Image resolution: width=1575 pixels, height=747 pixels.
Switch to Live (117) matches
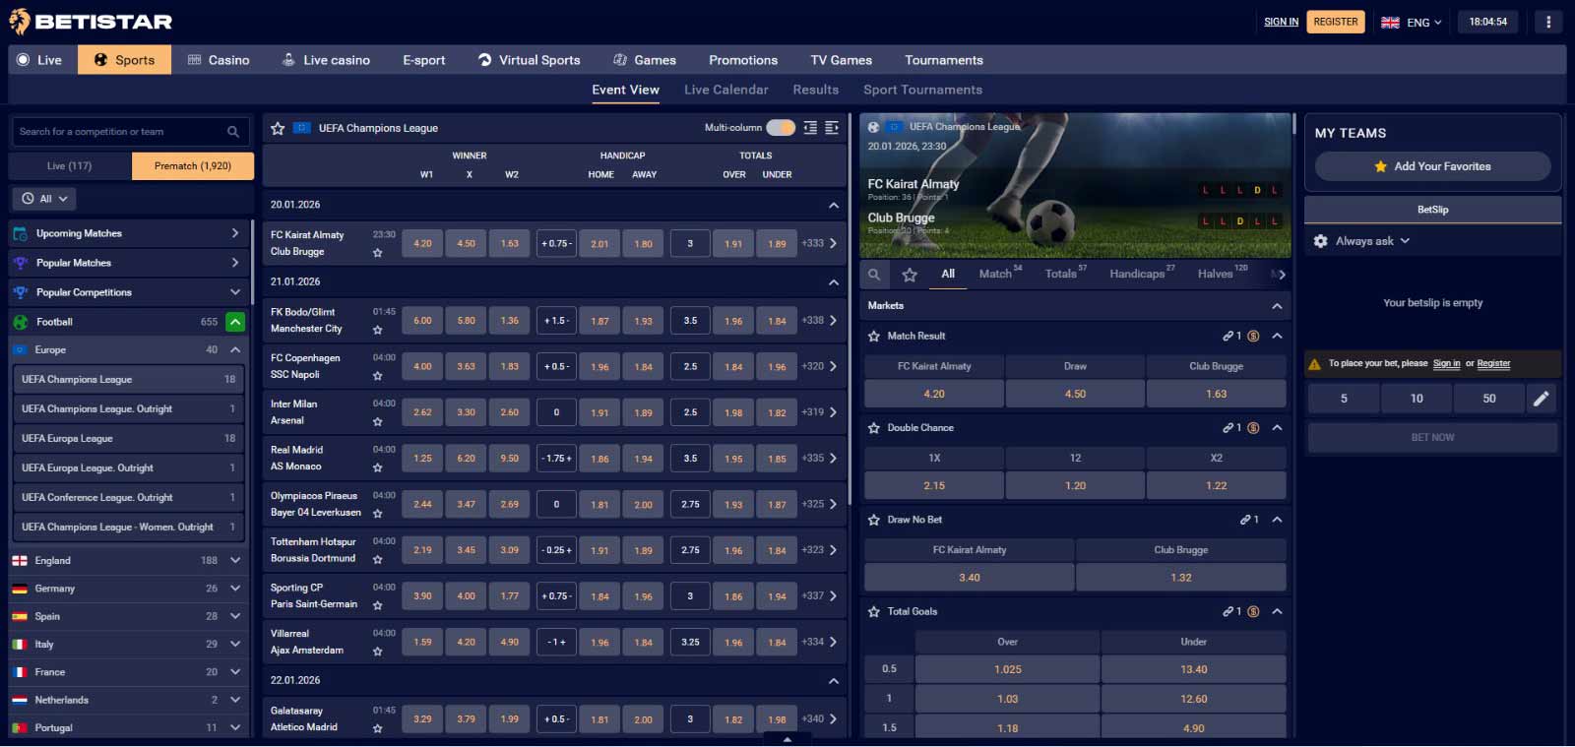pos(70,165)
